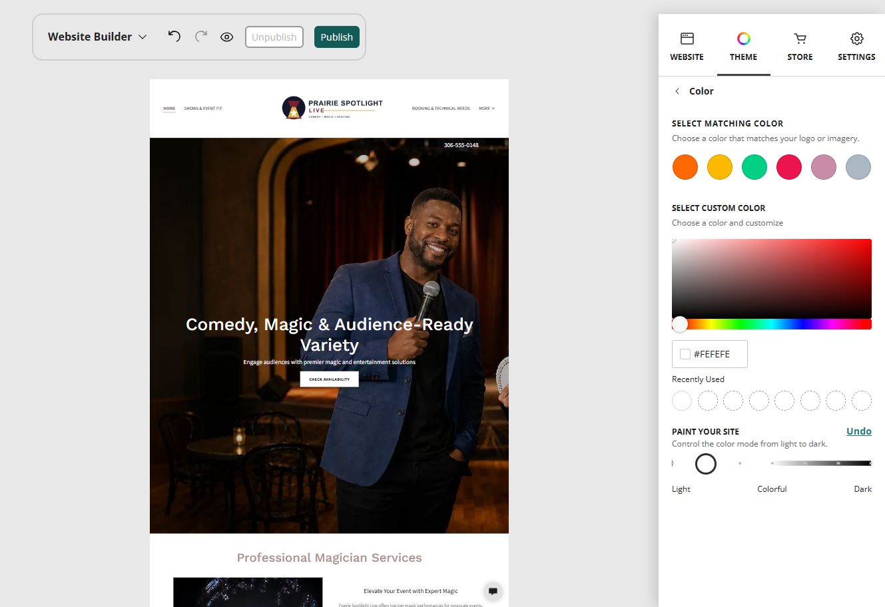Choose the orange matching color swatch
The height and width of the screenshot is (607, 885).
pyautogui.click(x=685, y=167)
